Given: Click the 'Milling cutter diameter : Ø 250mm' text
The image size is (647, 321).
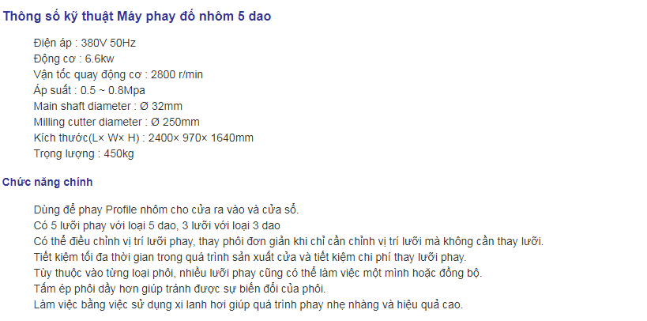Looking at the screenshot, I should tap(117, 123).
